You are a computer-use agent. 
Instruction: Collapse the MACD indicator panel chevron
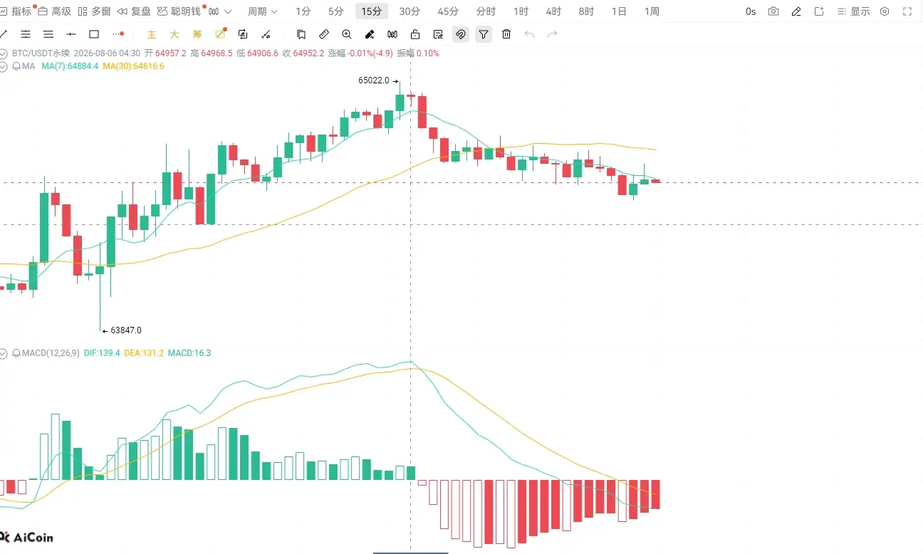point(4,353)
